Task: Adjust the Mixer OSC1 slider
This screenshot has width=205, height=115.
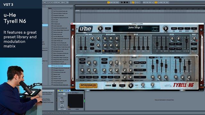Action: (126, 38)
